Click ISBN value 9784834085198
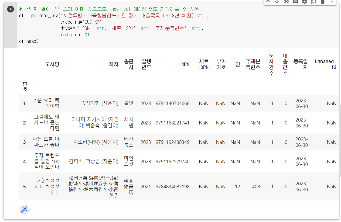This screenshot has height=222, width=341. 173,187
